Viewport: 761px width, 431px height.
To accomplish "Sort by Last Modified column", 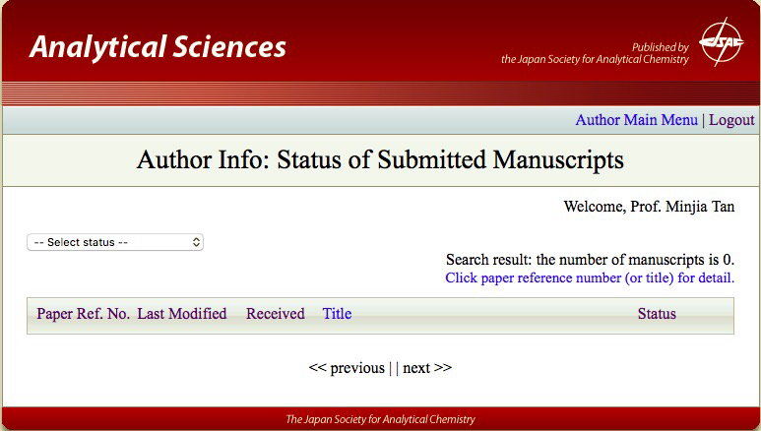I will (182, 314).
